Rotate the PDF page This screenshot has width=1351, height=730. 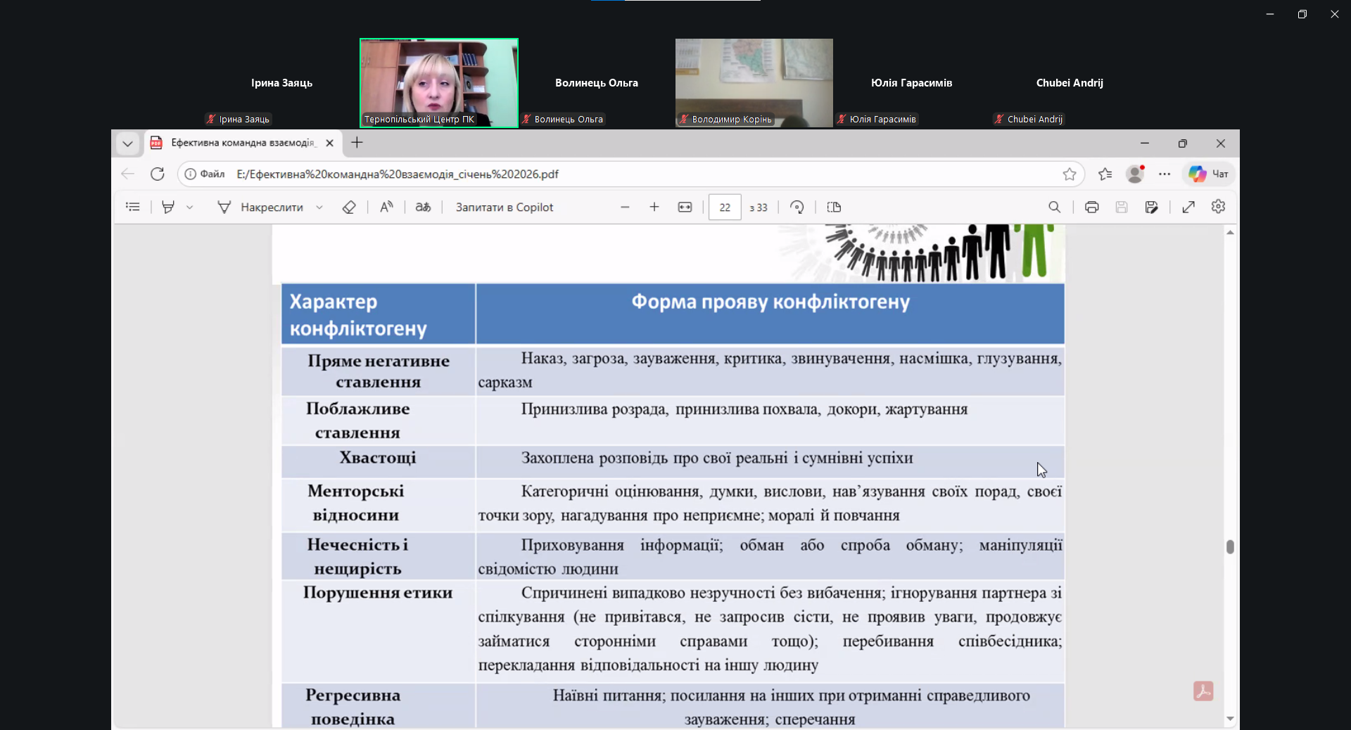click(x=797, y=207)
